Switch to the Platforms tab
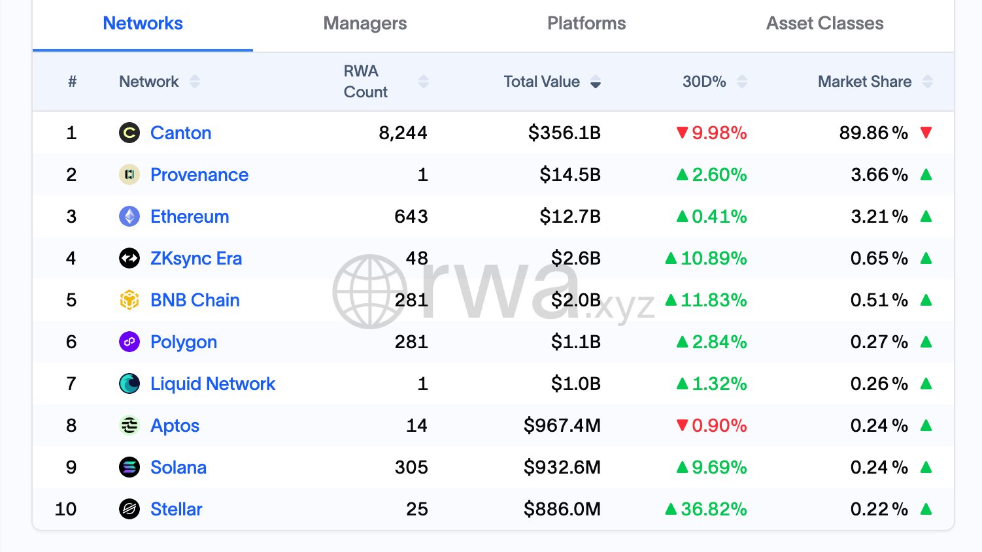This screenshot has width=982, height=552. pyautogui.click(x=586, y=24)
